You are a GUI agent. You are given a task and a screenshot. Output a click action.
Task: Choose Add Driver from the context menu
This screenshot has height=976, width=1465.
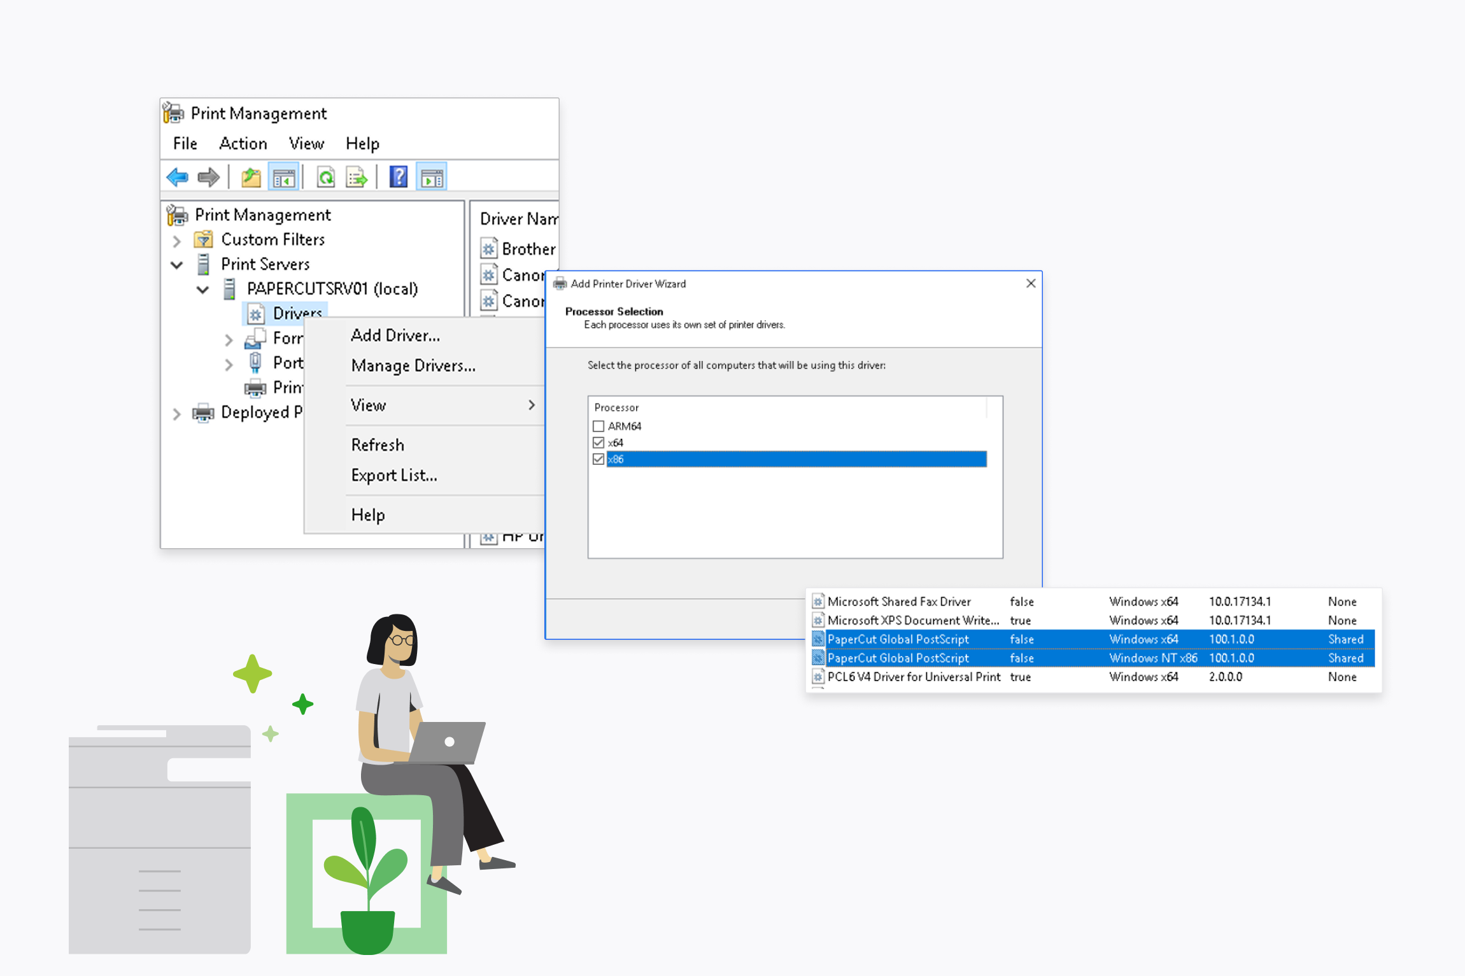[395, 336]
